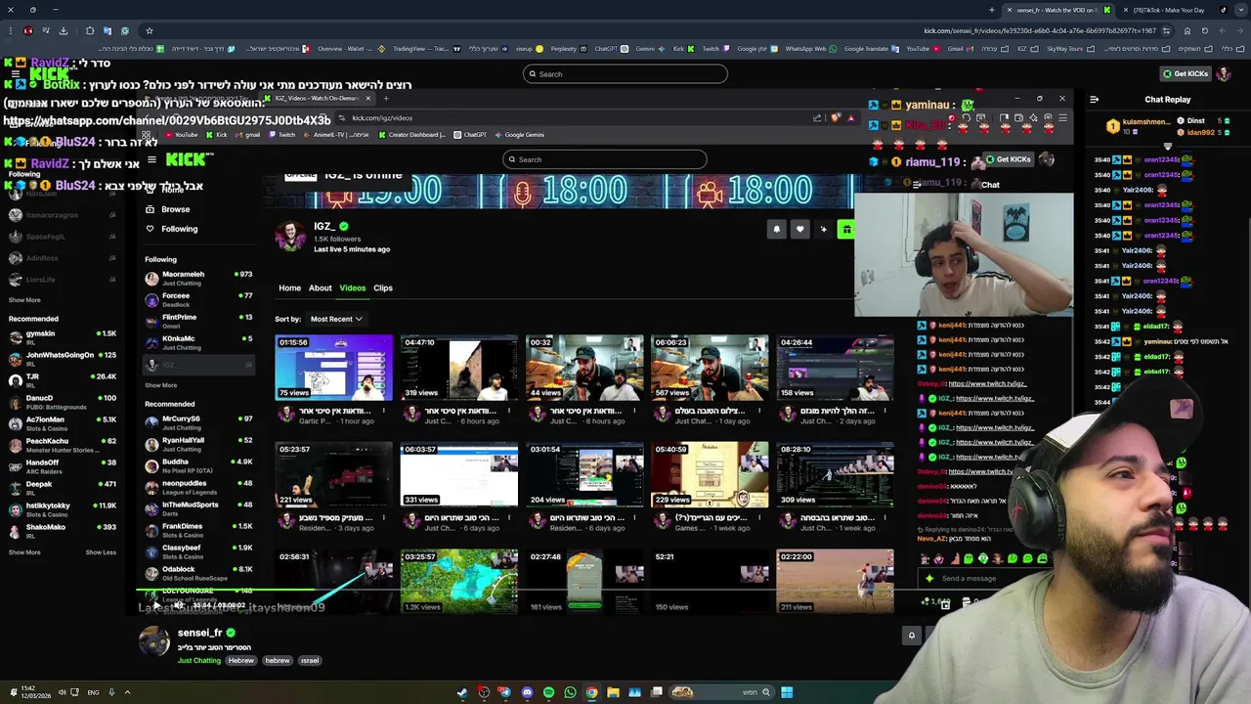The width and height of the screenshot is (1251, 704).
Task: Open the 02:22:00 video thumbnail
Action: 835,582
